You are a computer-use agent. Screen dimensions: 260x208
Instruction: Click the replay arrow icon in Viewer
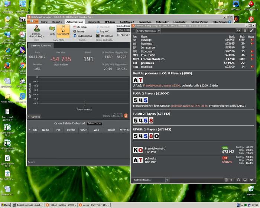pos(238,180)
